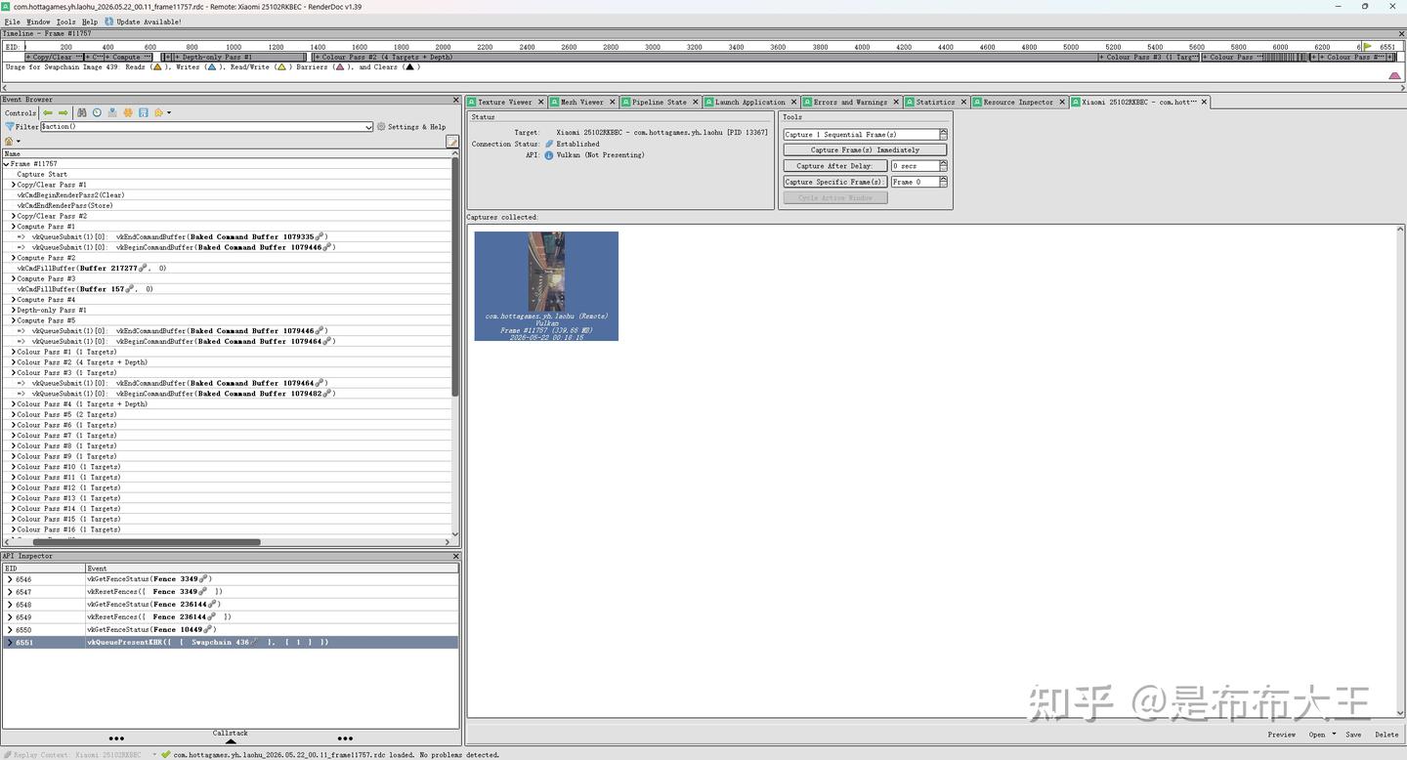The image size is (1407, 760).
Task: Open the Tools menu
Action: tap(65, 21)
